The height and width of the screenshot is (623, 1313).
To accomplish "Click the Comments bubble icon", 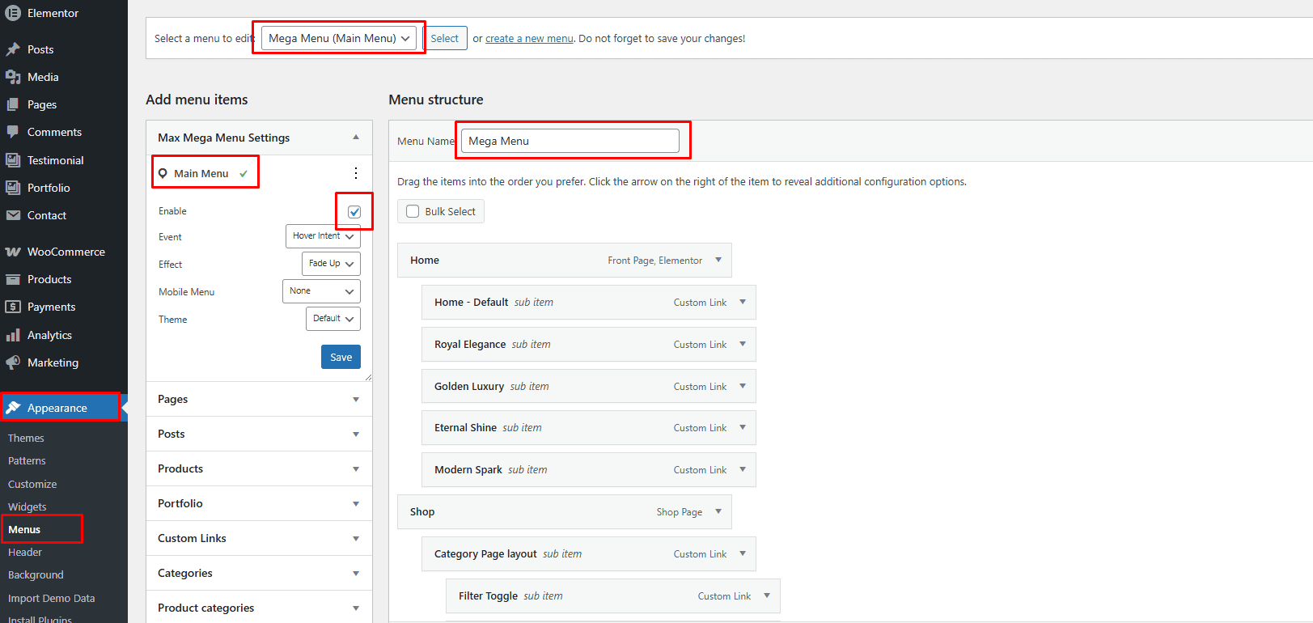I will pyautogui.click(x=13, y=132).
